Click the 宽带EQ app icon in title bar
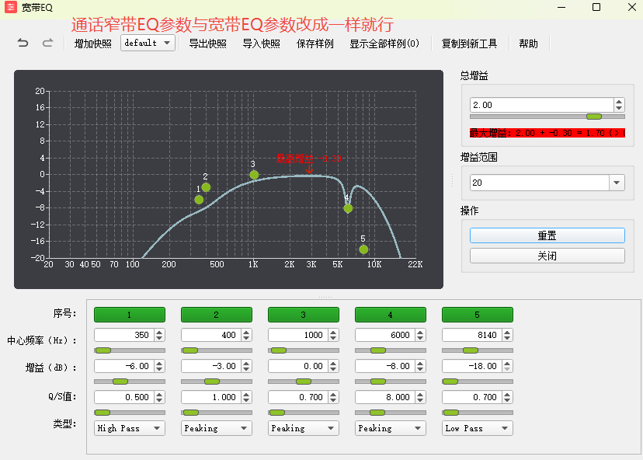 [x=11, y=8]
